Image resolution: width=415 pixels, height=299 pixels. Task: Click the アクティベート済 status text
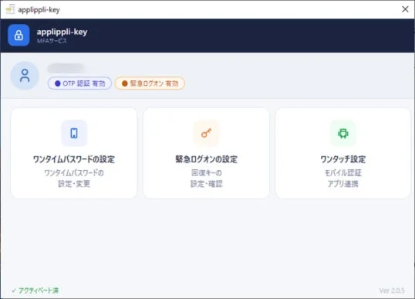35,291
